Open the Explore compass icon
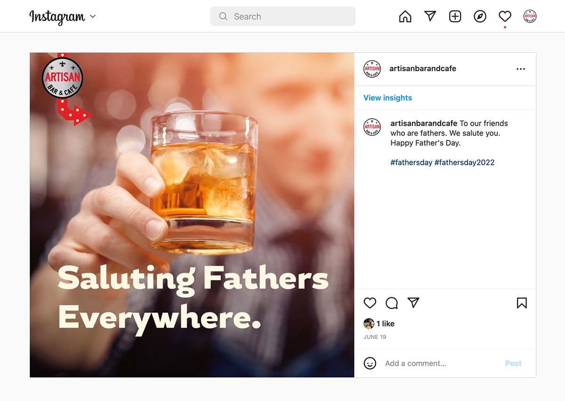 pyautogui.click(x=480, y=16)
